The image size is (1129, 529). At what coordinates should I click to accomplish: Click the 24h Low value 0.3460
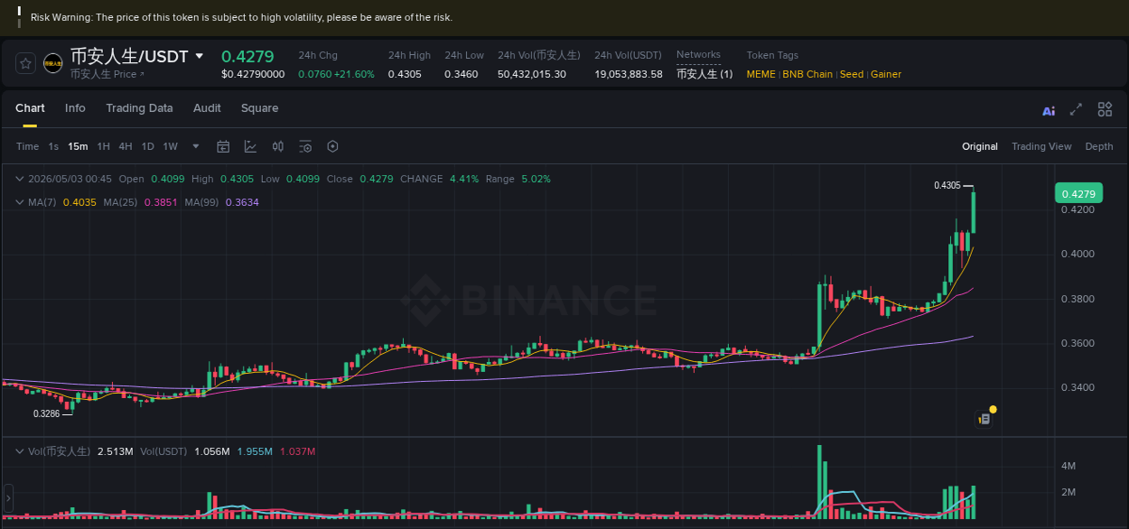tap(462, 74)
